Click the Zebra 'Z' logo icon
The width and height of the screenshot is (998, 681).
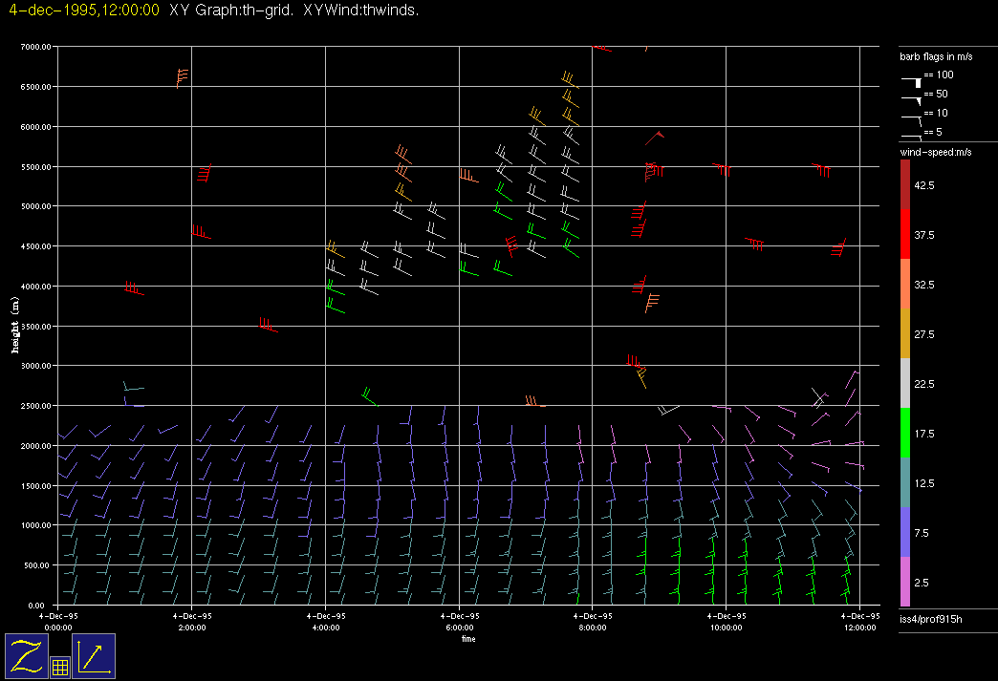(x=26, y=656)
